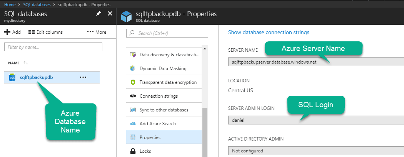Click the plus icon beside Add
The height and width of the screenshot is (157, 404).
coord(7,32)
